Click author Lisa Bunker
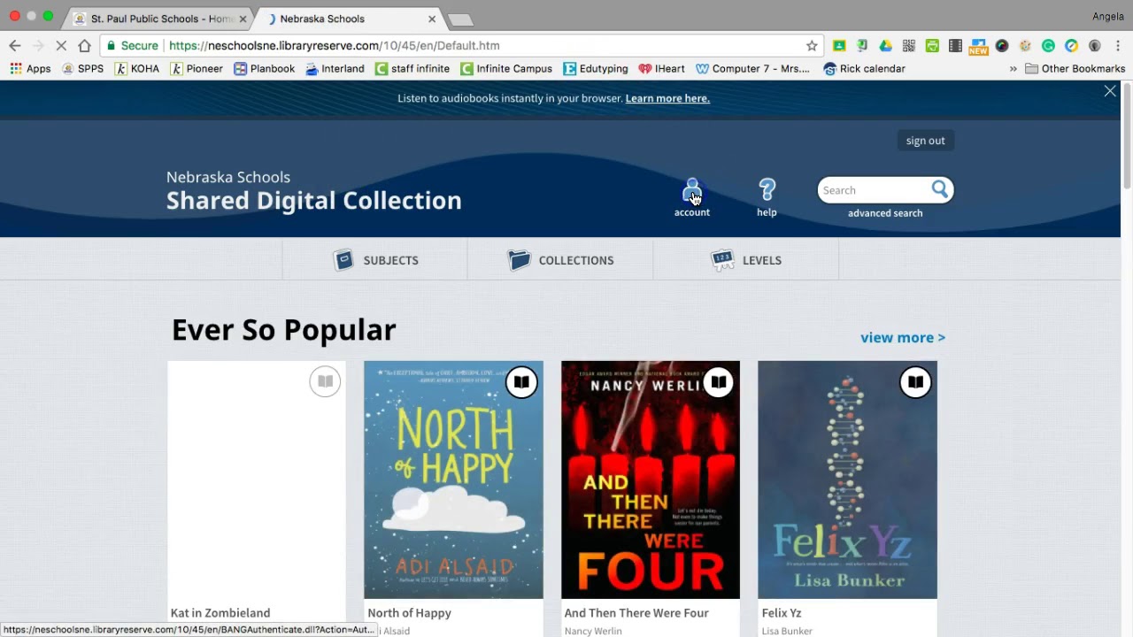The height and width of the screenshot is (637, 1133). point(787,631)
